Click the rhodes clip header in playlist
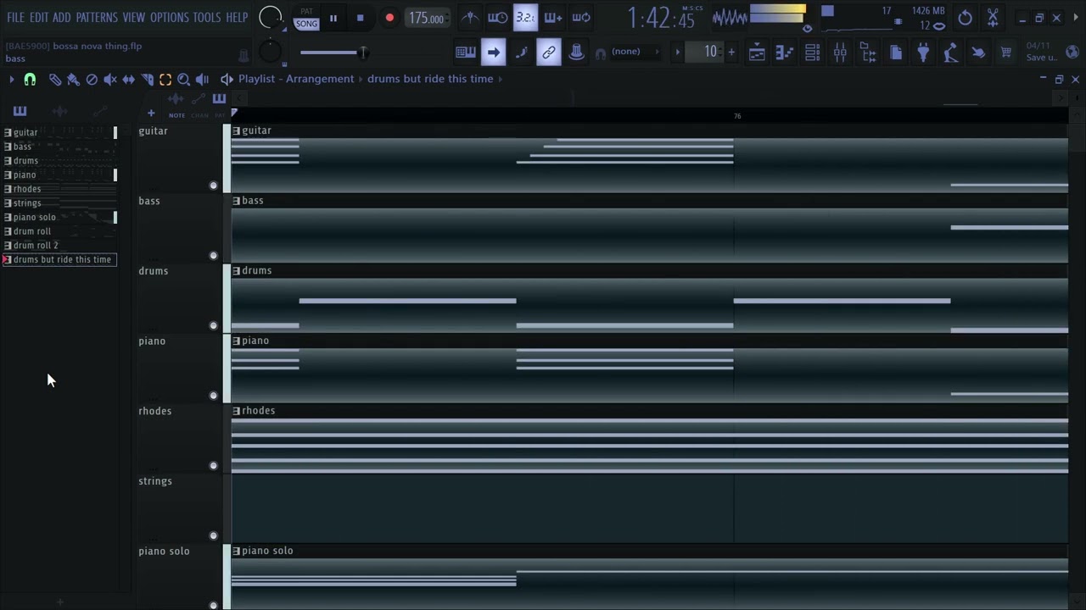The height and width of the screenshot is (610, 1086). [649, 411]
